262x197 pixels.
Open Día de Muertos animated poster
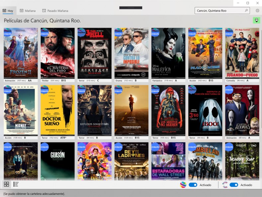pyautogui.click(x=95, y=161)
